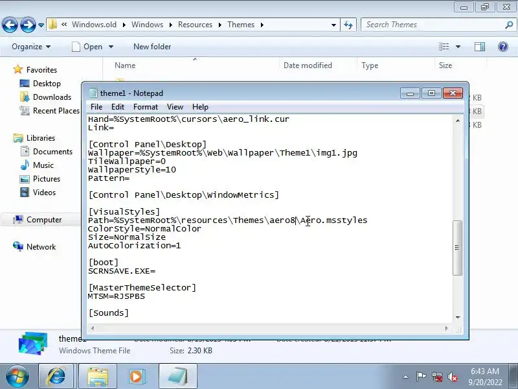Open Notepad's Help menu
Viewport: 518px width, 389px height.
[200, 107]
